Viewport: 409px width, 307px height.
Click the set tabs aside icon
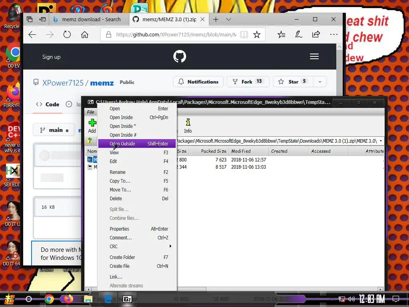(x=42, y=19)
